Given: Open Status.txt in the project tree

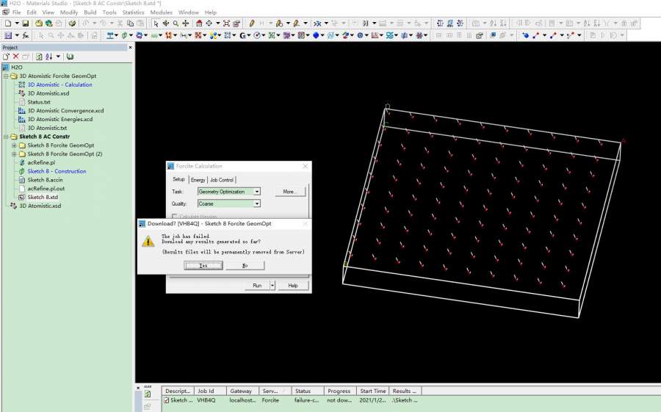Looking at the screenshot, I should tap(38, 102).
